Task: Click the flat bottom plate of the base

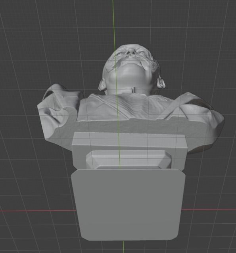Action: tap(128, 205)
